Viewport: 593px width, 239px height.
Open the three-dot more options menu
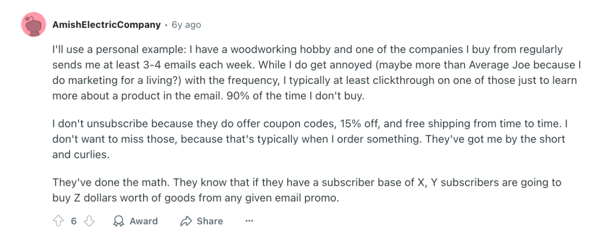pos(249,221)
